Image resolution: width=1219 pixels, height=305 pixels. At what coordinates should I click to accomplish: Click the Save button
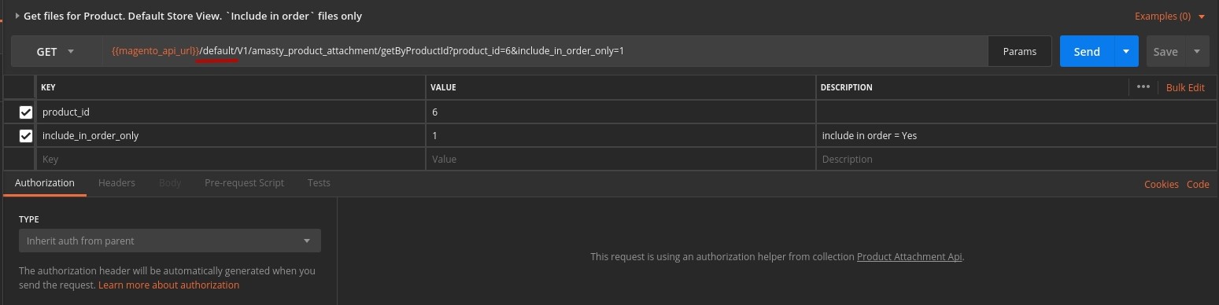tap(1165, 51)
